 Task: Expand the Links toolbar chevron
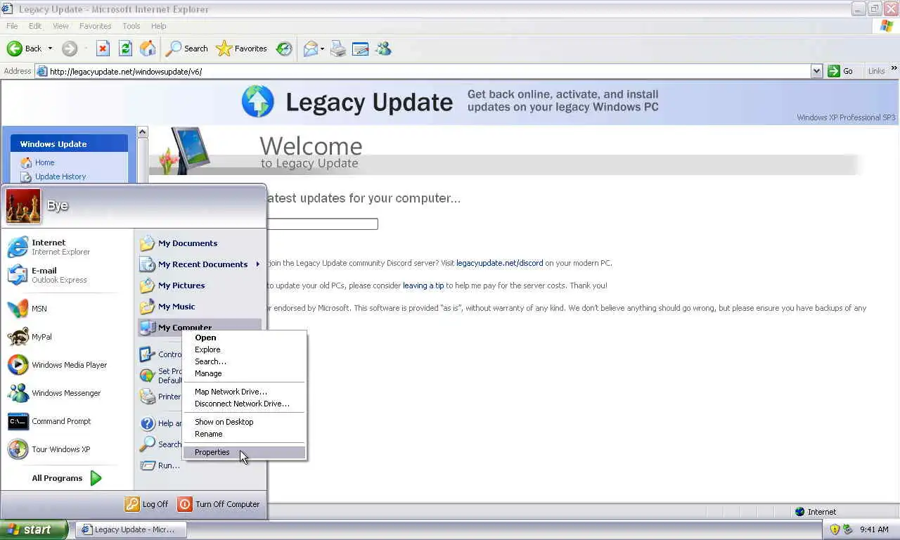click(x=894, y=69)
